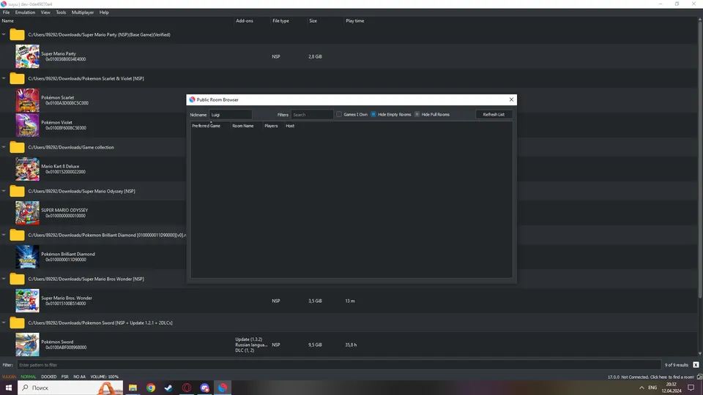Collapse the Pokemon Scarlet & Violet folder
Viewport: 703px width, 395px height.
click(x=4, y=78)
